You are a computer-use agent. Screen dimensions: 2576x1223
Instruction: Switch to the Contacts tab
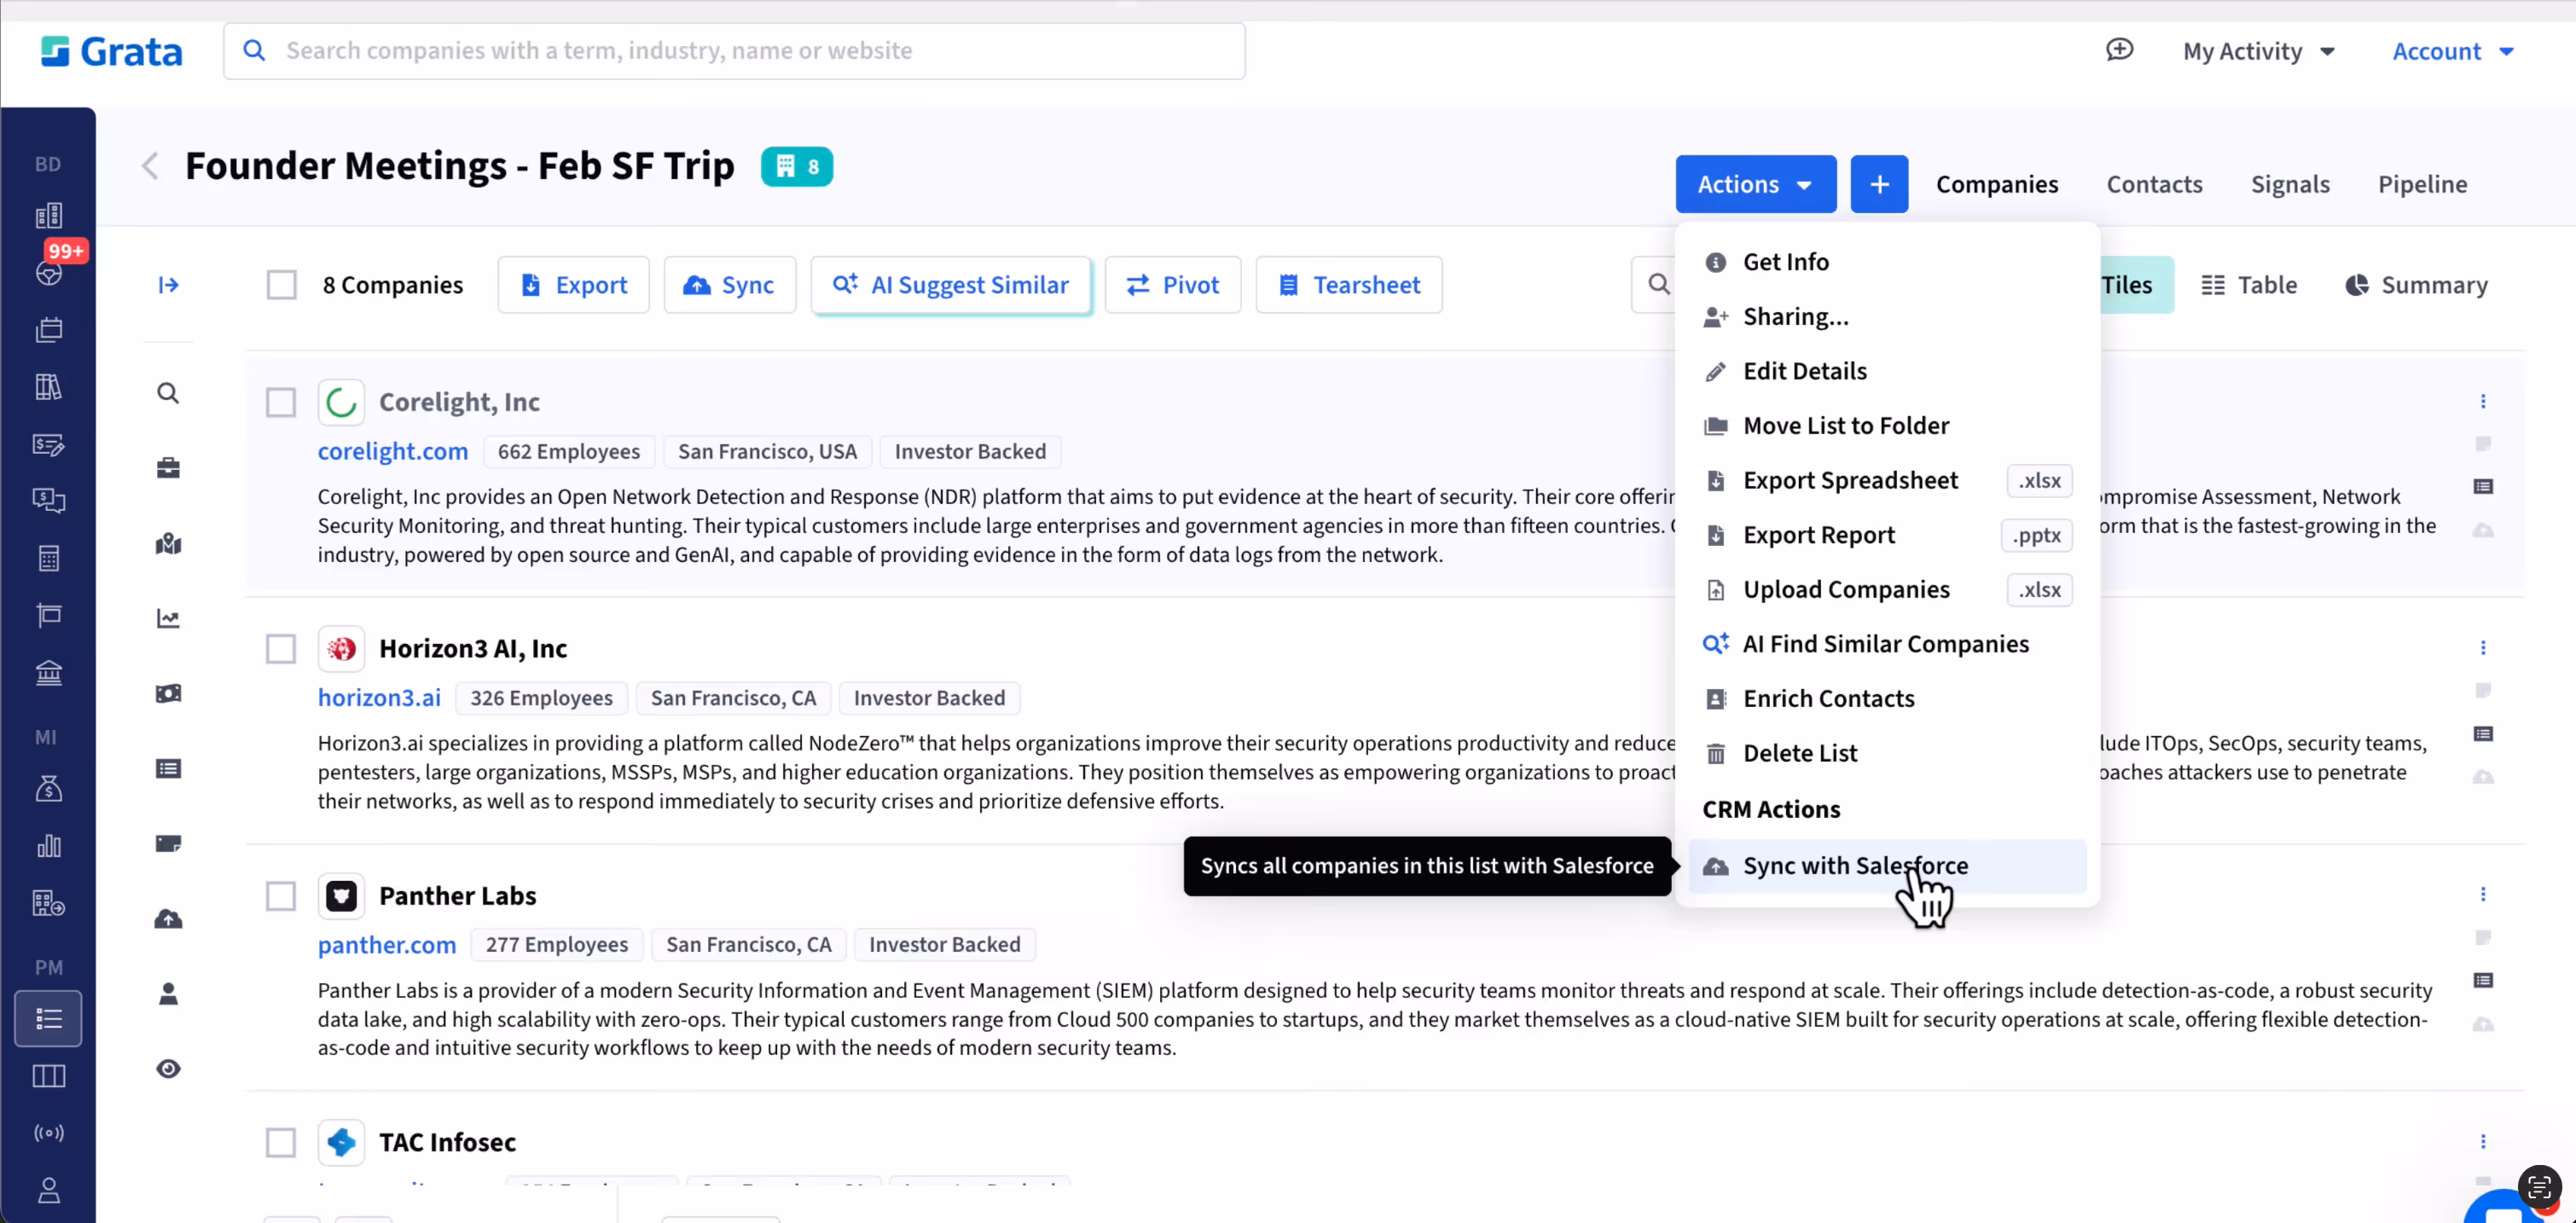(x=2154, y=184)
